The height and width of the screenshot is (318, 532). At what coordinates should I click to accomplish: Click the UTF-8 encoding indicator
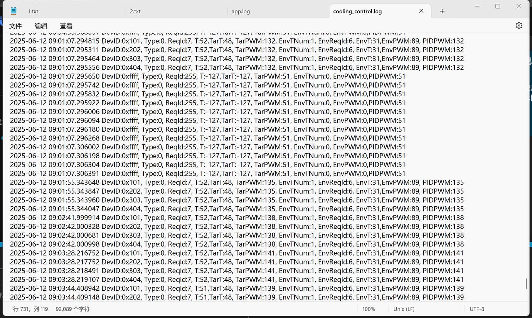point(477,309)
